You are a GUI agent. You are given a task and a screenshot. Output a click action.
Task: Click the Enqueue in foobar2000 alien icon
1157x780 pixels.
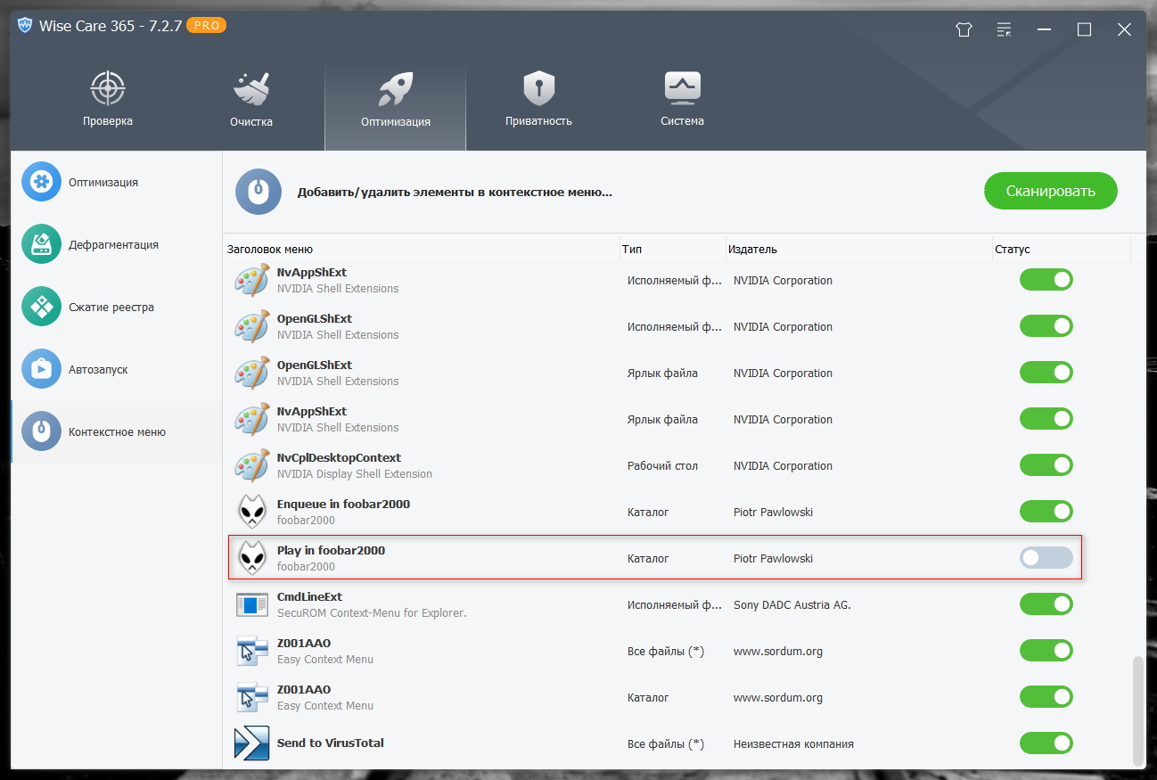coord(252,512)
